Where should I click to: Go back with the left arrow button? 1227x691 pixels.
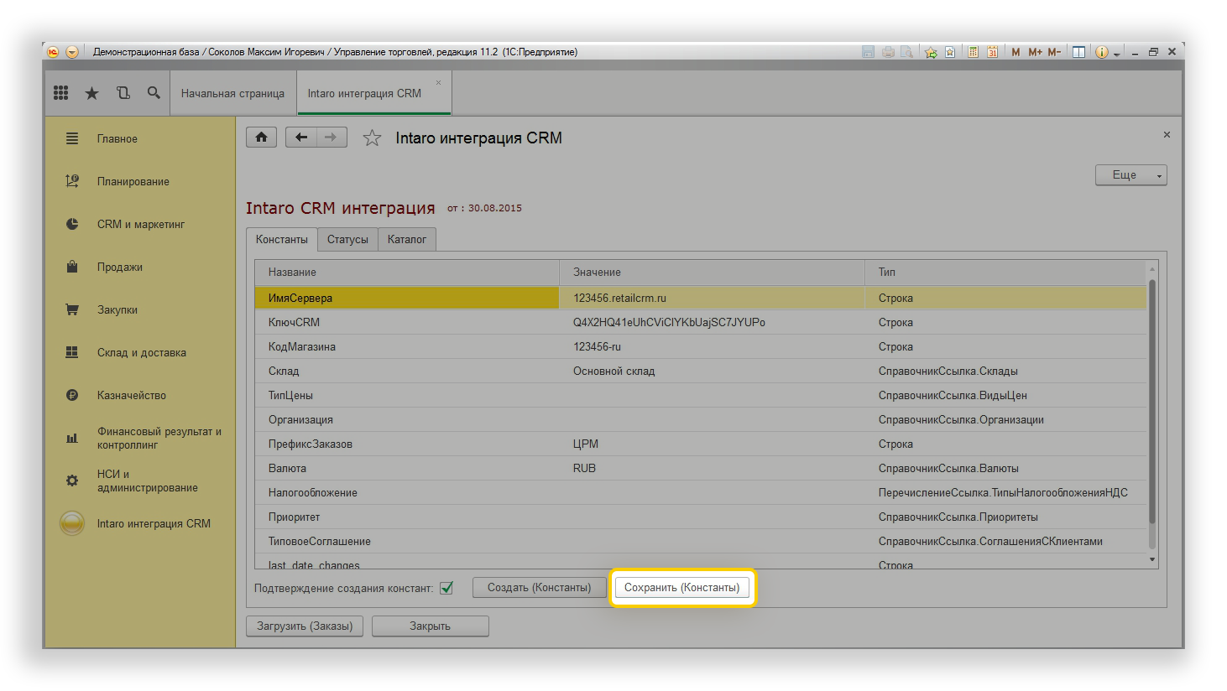pos(301,137)
